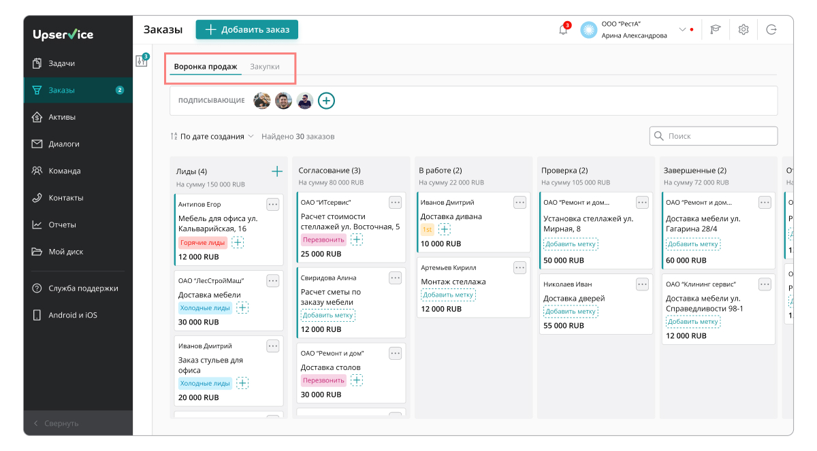Click the notifications bell icon
This screenshot has width=817, height=451.
[563, 30]
